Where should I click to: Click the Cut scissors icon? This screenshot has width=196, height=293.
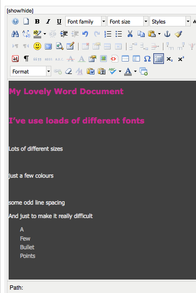pyautogui.click(x=130, y=34)
